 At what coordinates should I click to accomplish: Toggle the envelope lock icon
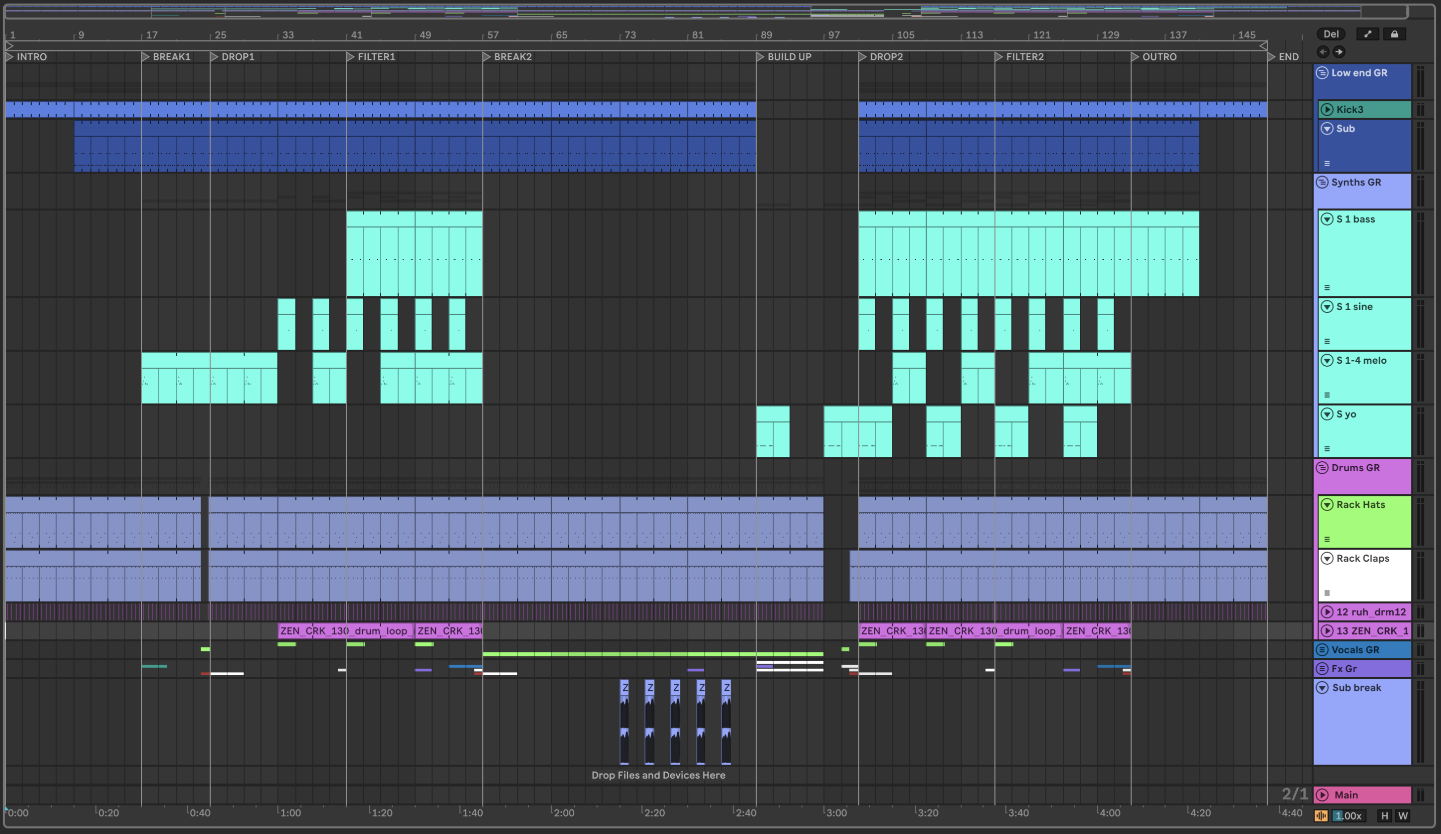(x=1395, y=34)
